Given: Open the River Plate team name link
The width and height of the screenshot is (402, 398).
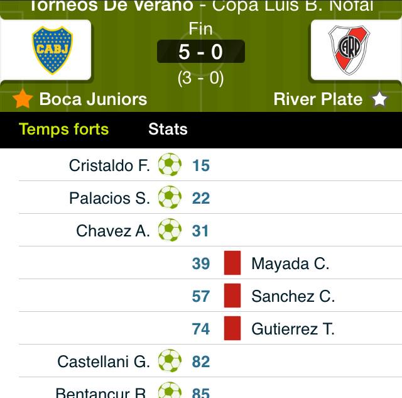Looking at the screenshot, I should (318, 99).
